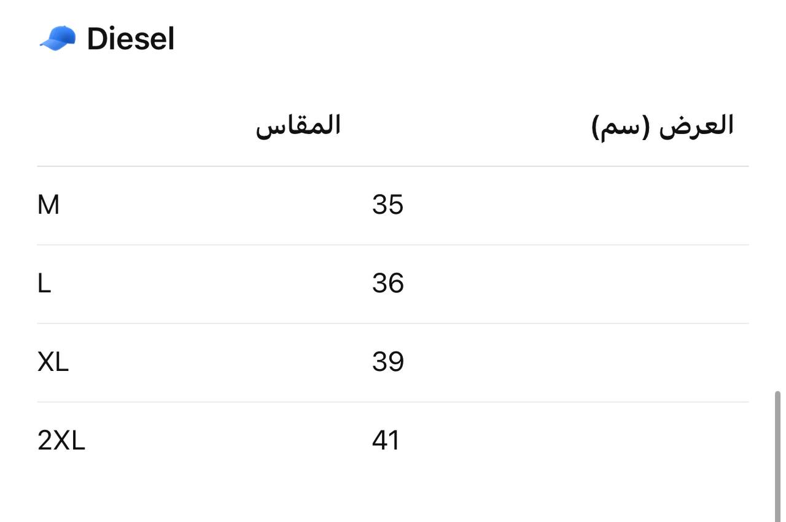The height and width of the screenshot is (522, 786).
Task: Click the blue cap icon beside Diesel
Action: pos(58,38)
